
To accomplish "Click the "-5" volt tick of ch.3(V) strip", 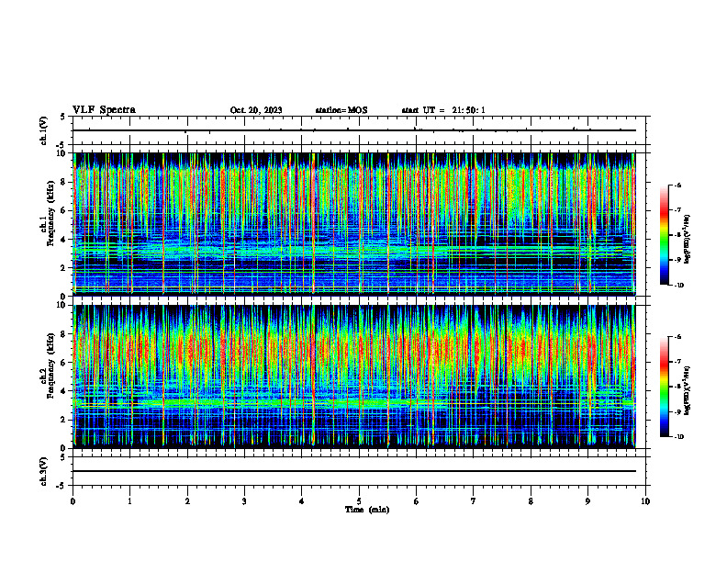I will click(62, 486).
